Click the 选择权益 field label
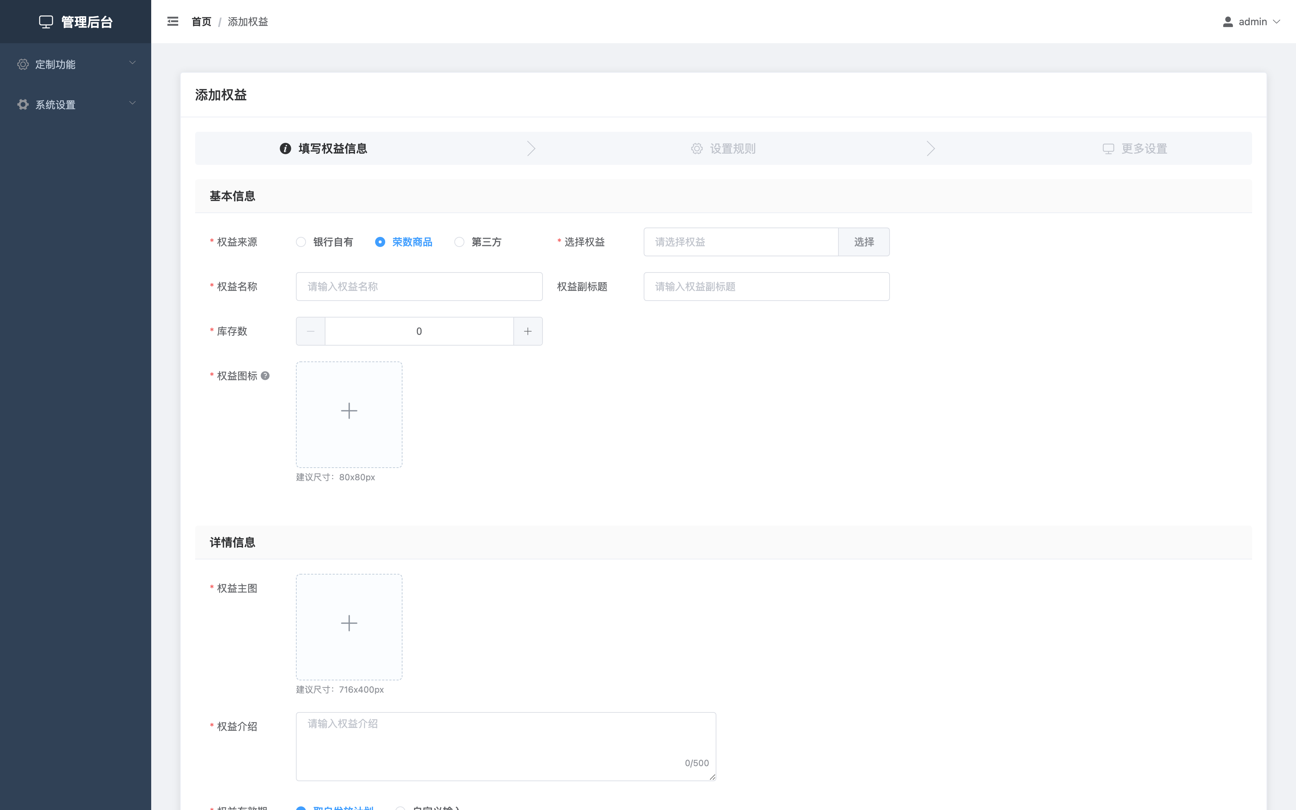This screenshot has width=1296, height=810. pos(584,242)
